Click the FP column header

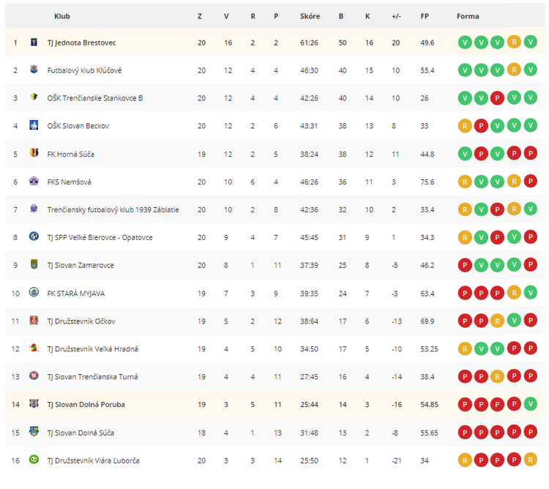[x=425, y=16]
